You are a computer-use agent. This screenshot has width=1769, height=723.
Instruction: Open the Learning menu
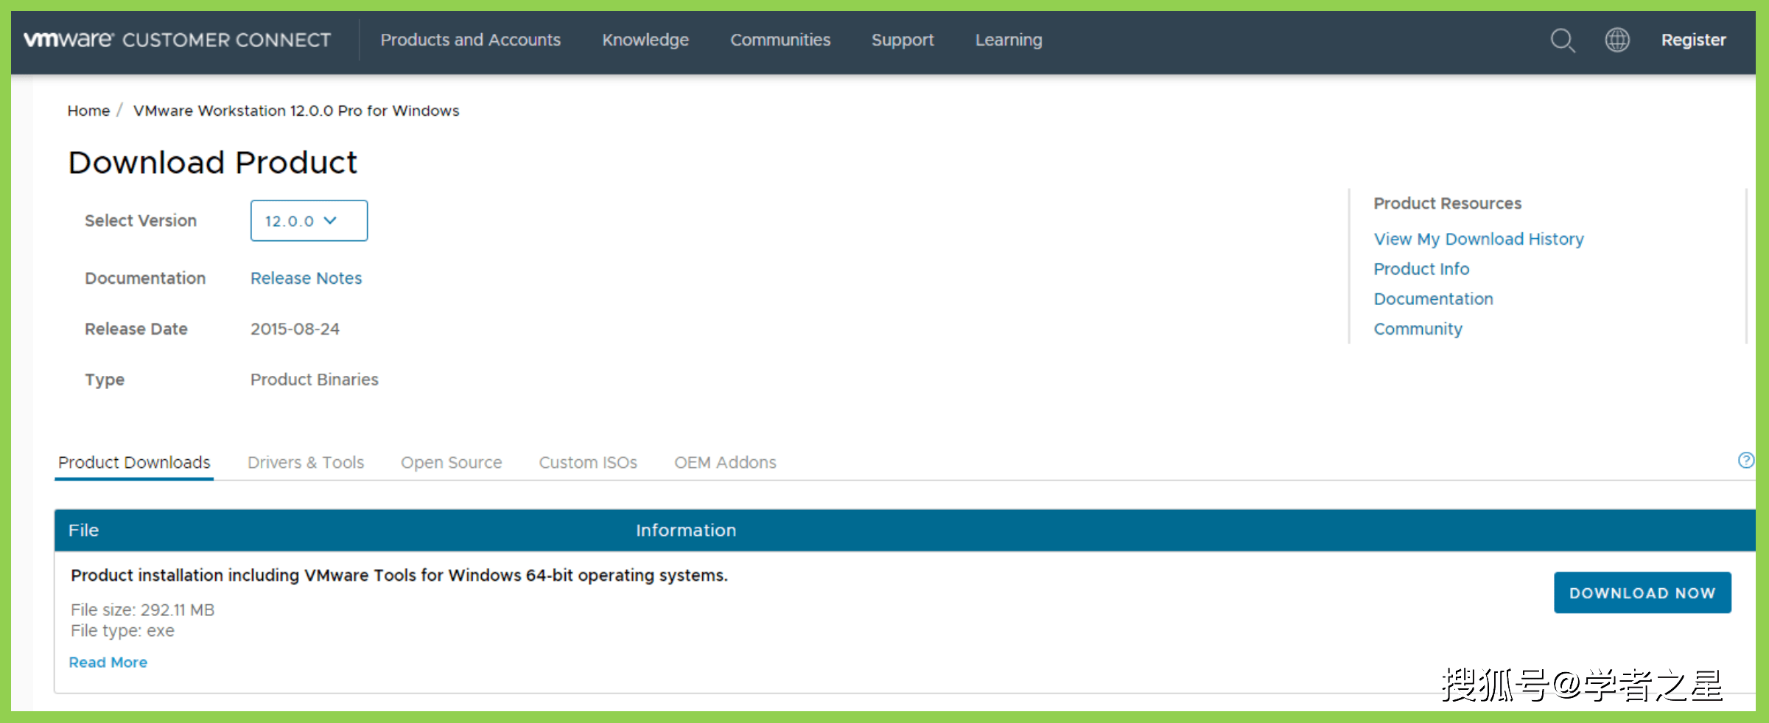(1009, 40)
